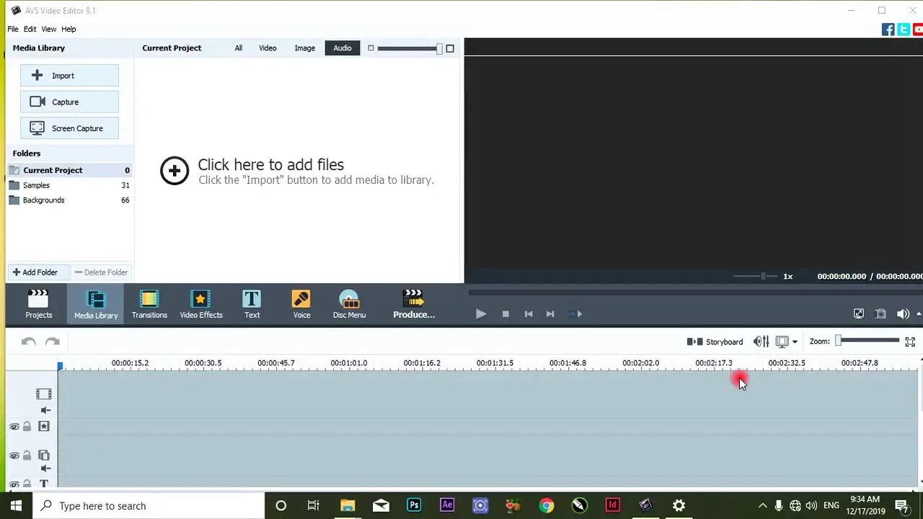Click the timeline playhead marker
This screenshot has width=923, height=519.
pyautogui.click(x=61, y=366)
